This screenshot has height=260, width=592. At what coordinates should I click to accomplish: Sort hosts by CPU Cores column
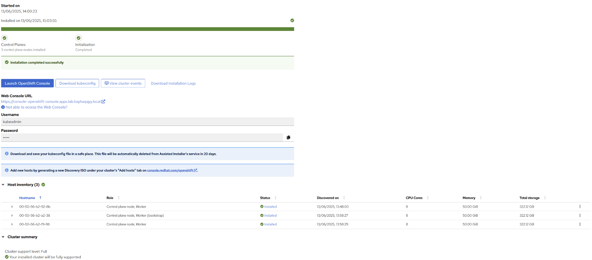(414, 198)
